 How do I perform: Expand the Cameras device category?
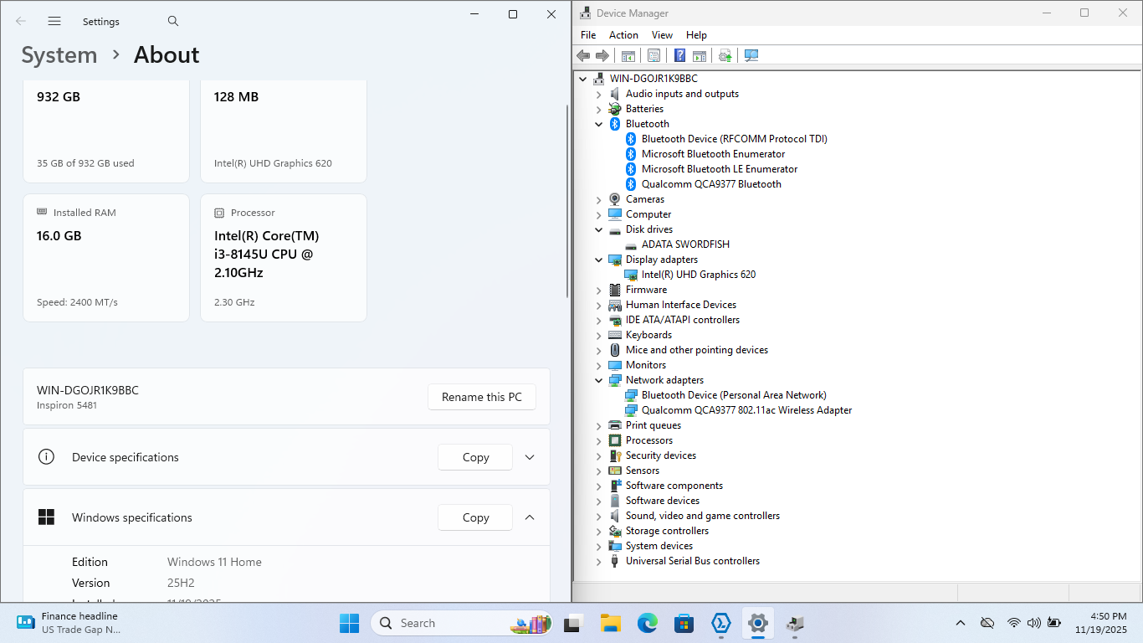point(599,199)
